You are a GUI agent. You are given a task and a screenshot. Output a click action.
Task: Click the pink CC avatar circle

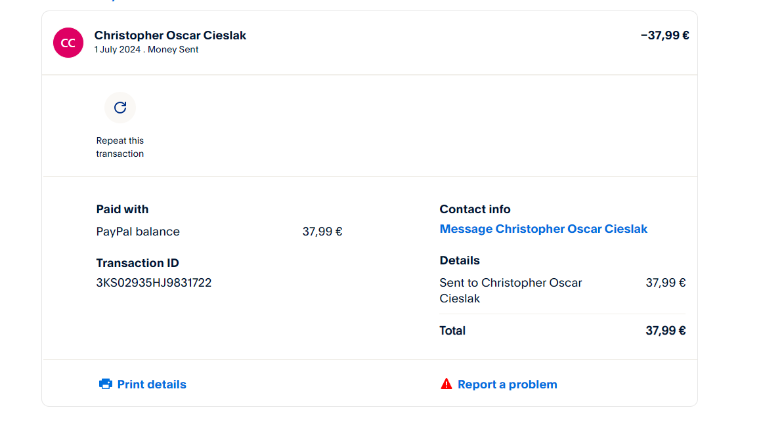click(x=68, y=43)
